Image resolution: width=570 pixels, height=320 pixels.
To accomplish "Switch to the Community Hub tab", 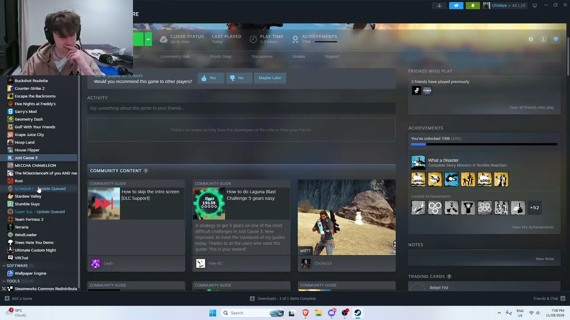I will [x=175, y=56].
